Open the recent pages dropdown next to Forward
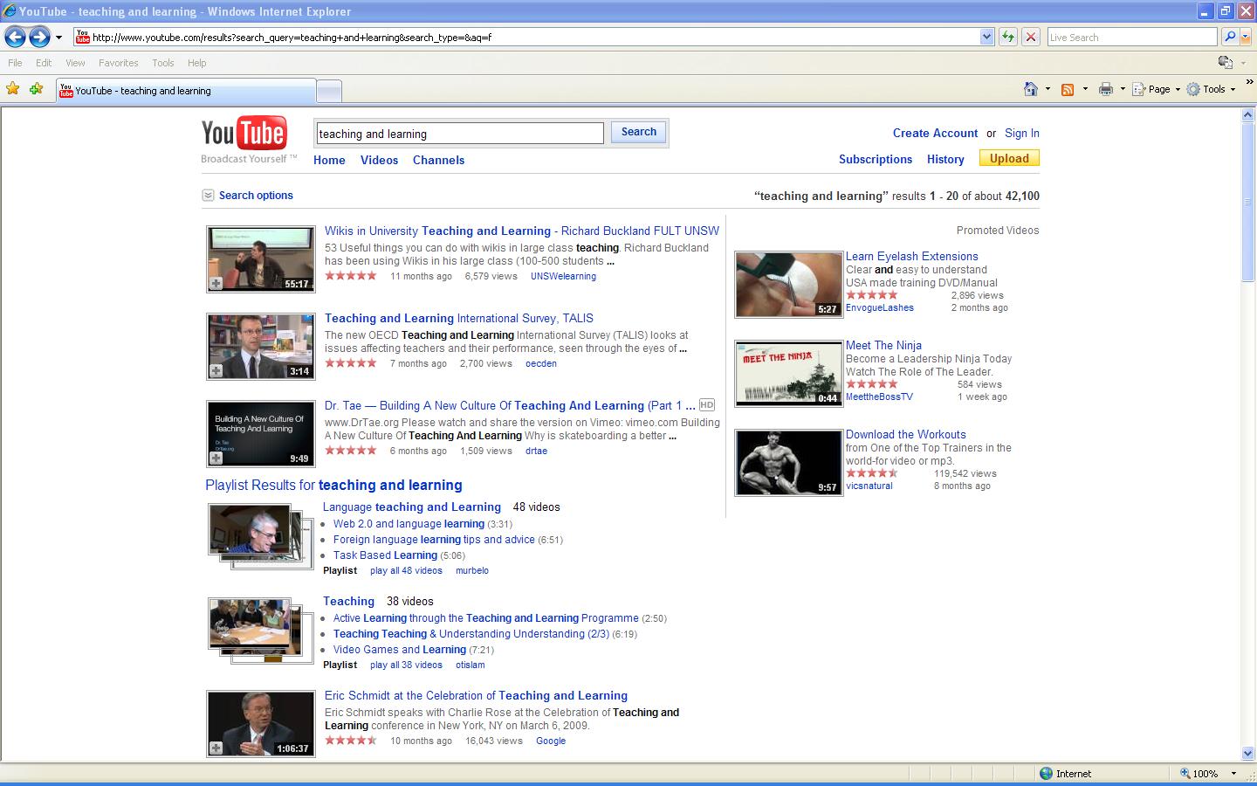Screen dimensions: 1257x786 [x=58, y=38]
